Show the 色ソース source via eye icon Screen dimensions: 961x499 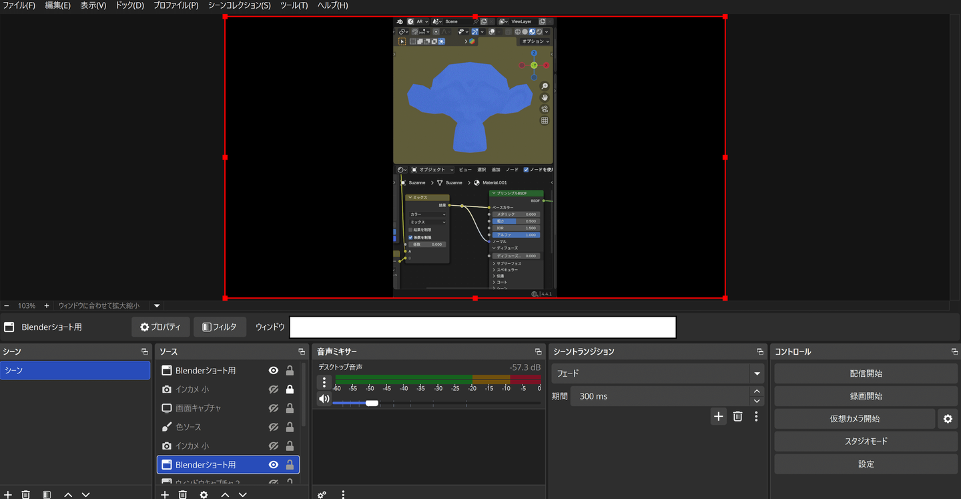(x=273, y=427)
